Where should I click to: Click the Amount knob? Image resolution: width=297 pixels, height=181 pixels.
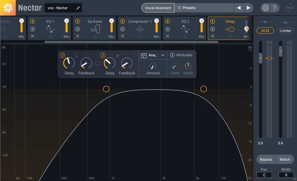pyautogui.click(x=153, y=66)
